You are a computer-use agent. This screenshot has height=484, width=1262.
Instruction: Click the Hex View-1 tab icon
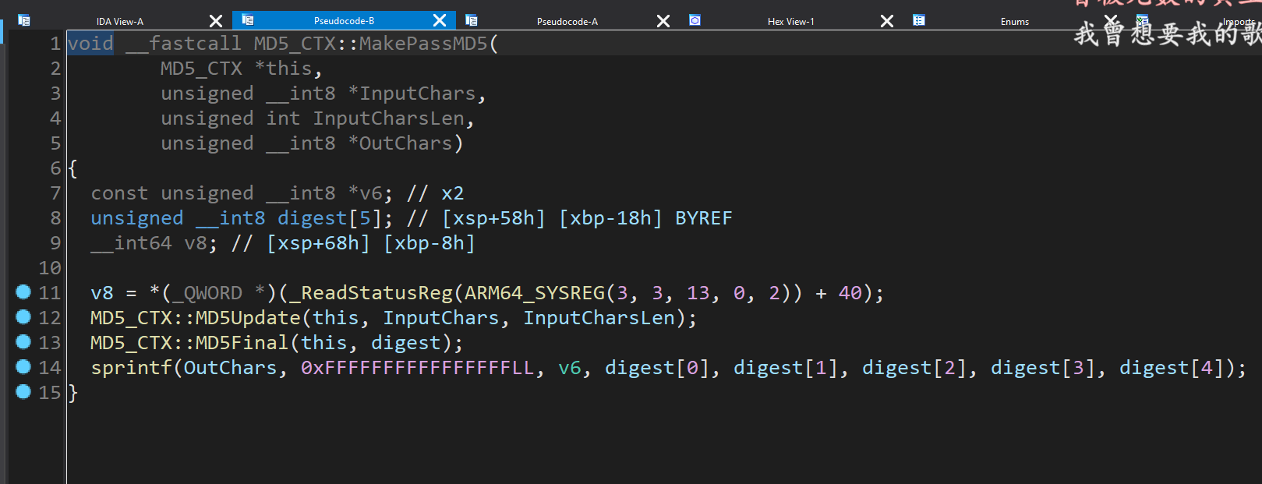pos(695,20)
